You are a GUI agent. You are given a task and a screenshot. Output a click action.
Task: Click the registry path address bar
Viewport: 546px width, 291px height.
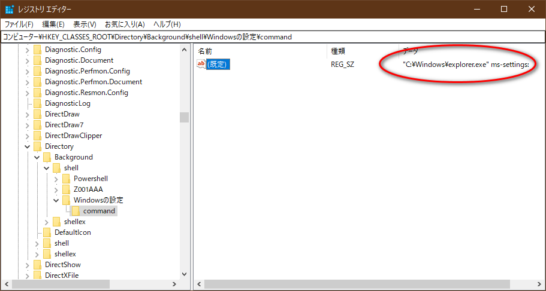click(273, 37)
